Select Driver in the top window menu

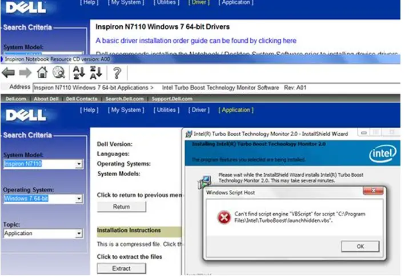[199, 3]
